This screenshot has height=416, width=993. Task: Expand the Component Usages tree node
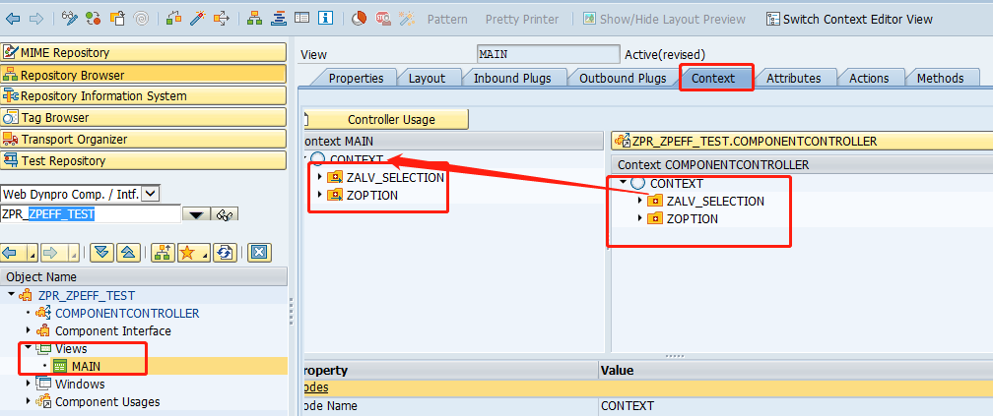click(x=28, y=401)
